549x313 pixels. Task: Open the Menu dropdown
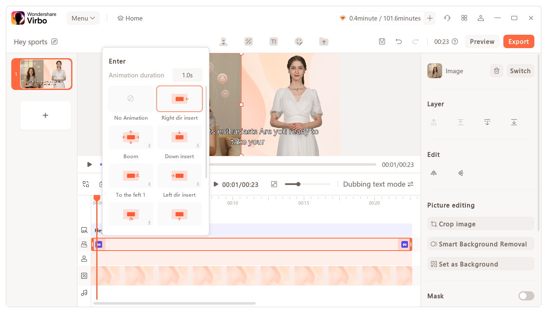click(x=83, y=18)
